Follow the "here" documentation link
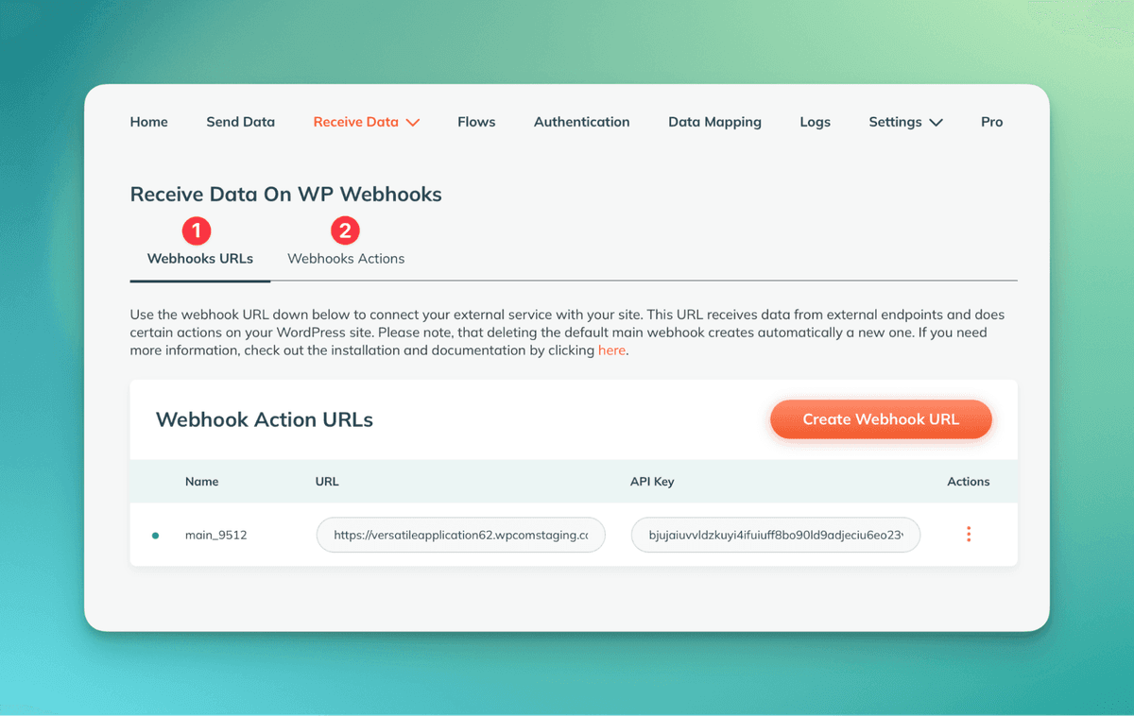 click(611, 350)
